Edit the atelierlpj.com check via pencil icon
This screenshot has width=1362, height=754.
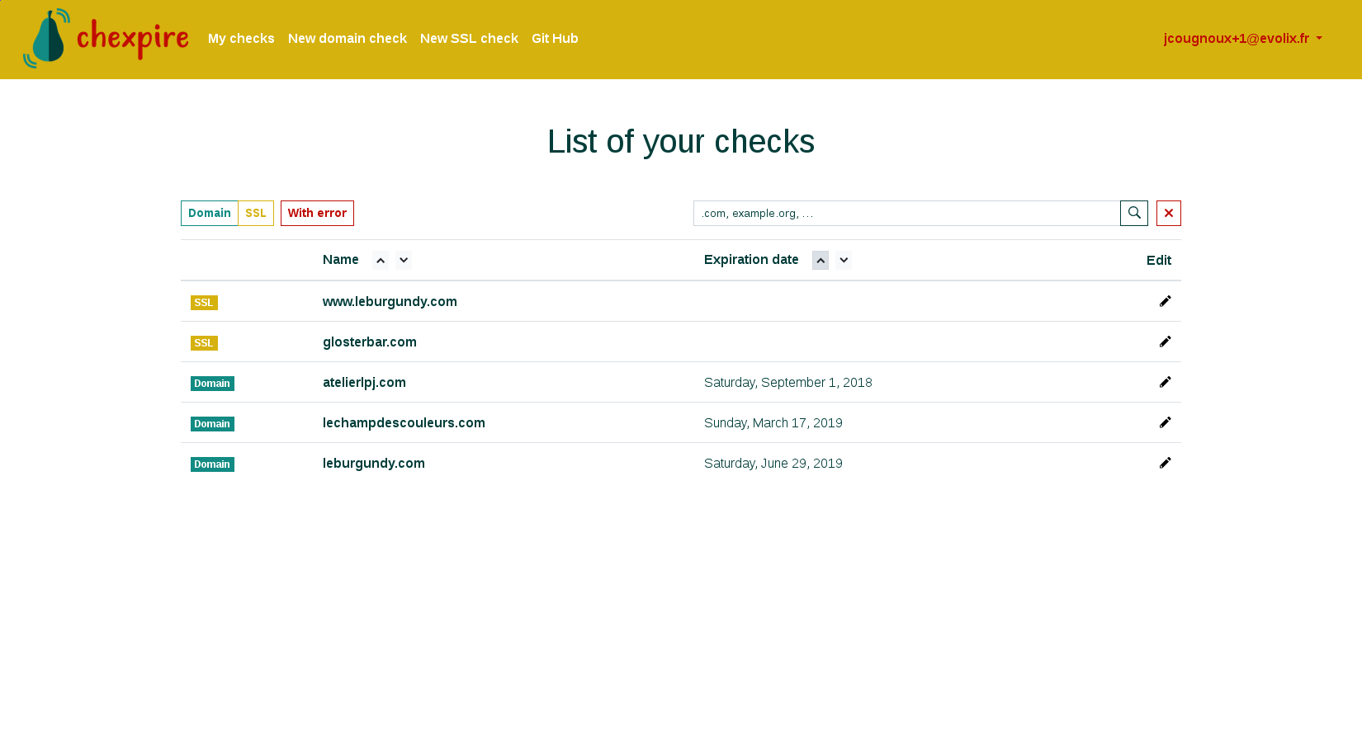pos(1165,381)
